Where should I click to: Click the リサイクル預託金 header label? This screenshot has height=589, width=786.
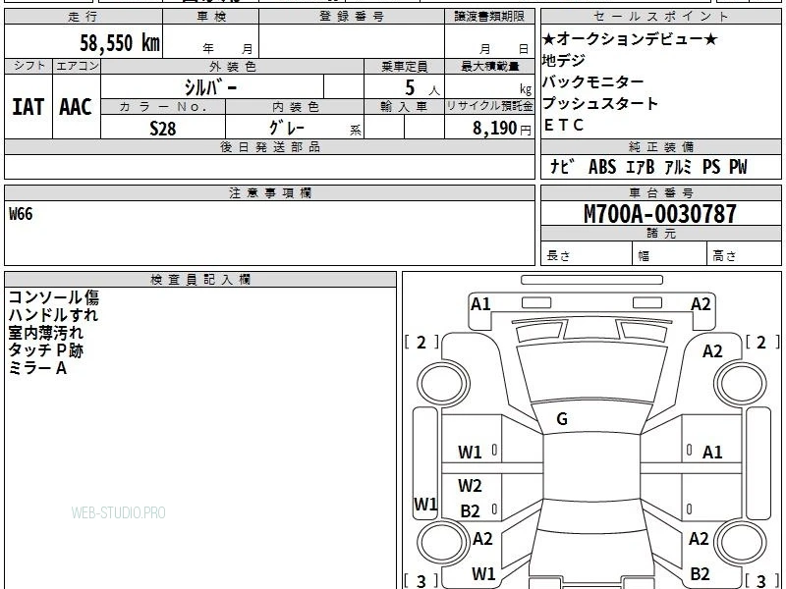(x=489, y=106)
